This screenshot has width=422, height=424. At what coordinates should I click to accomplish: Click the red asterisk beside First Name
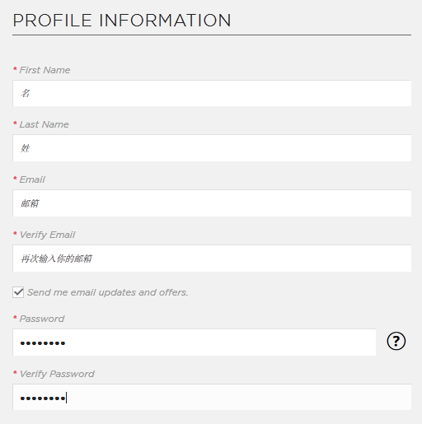[15, 68]
